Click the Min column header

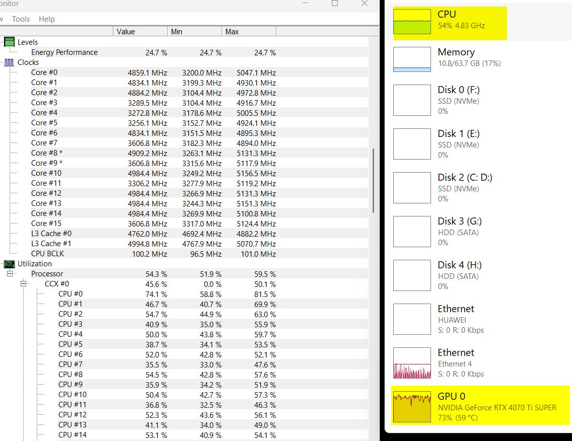[x=194, y=32]
